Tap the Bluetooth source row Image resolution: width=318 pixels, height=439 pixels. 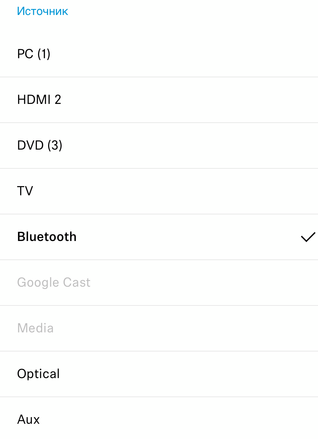pyautogui.click(x=159, y=237)
